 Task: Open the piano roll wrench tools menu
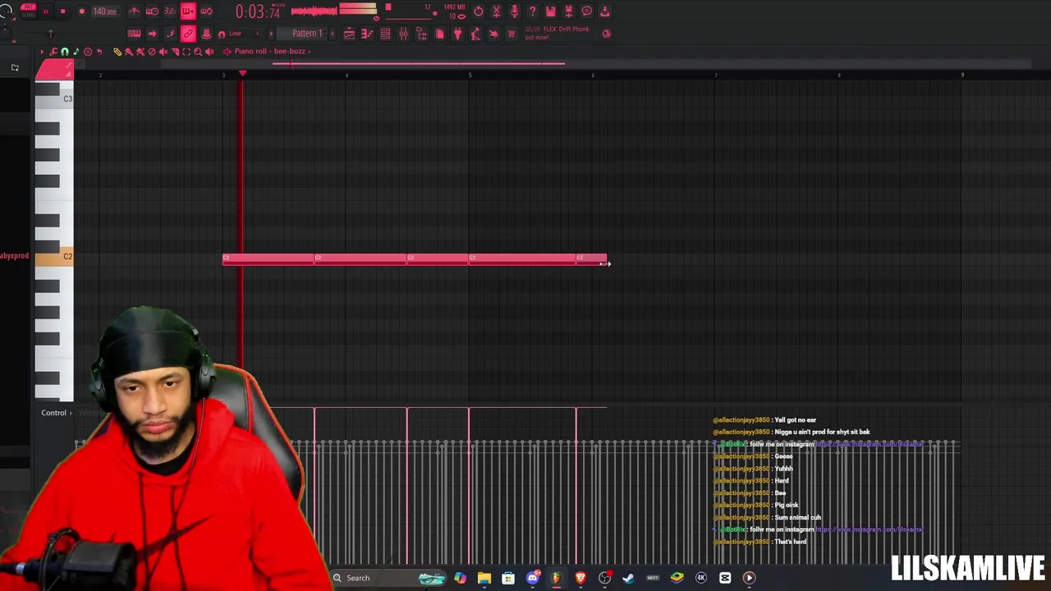(x=53, y=52)
